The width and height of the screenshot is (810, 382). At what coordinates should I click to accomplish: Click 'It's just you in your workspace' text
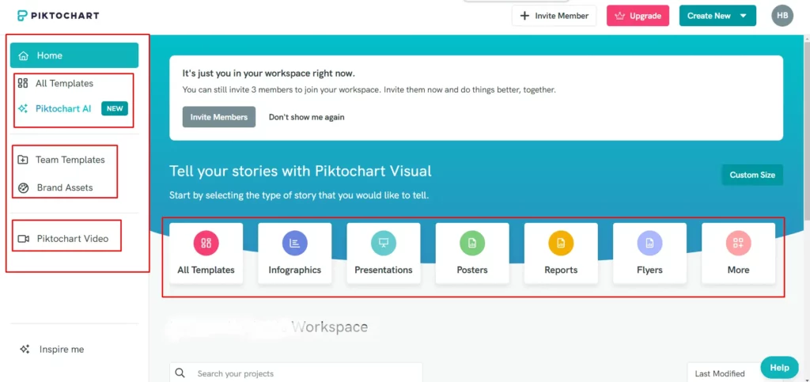[x=269, y=74]
